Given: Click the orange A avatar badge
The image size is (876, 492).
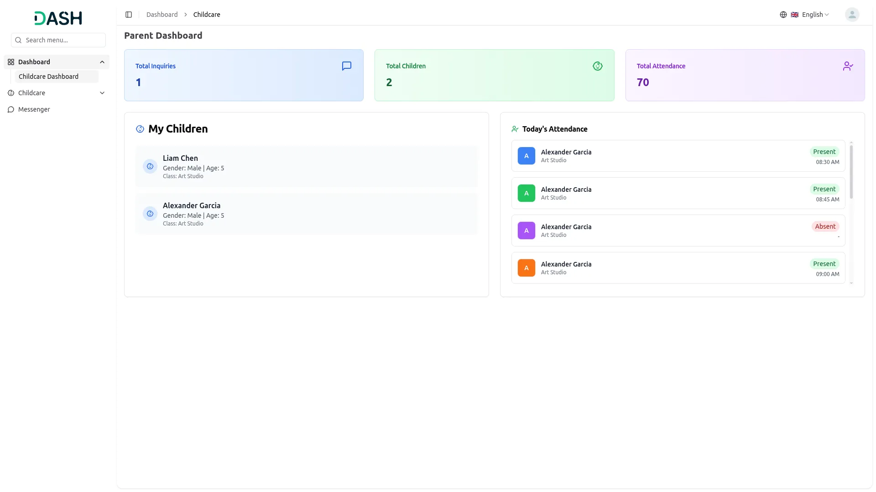Looking at the screenshot, I should (527, 268).
